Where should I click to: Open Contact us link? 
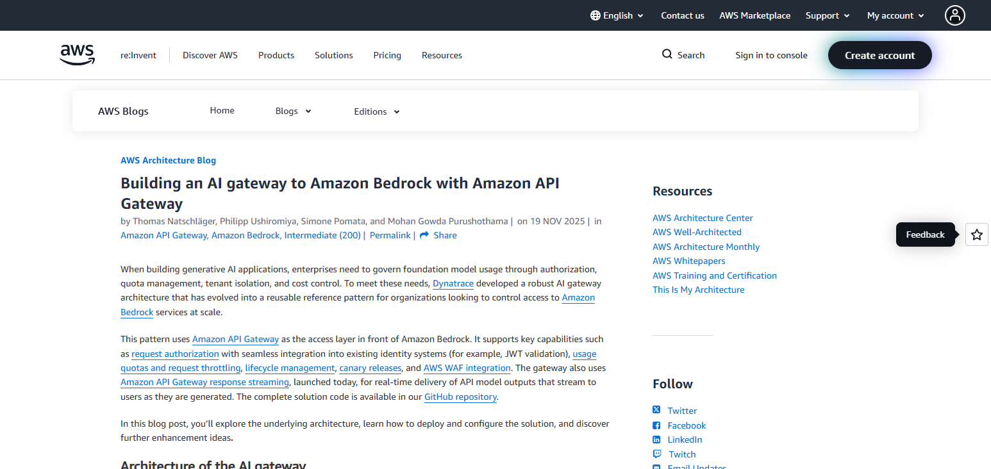(x=683, y=15)
